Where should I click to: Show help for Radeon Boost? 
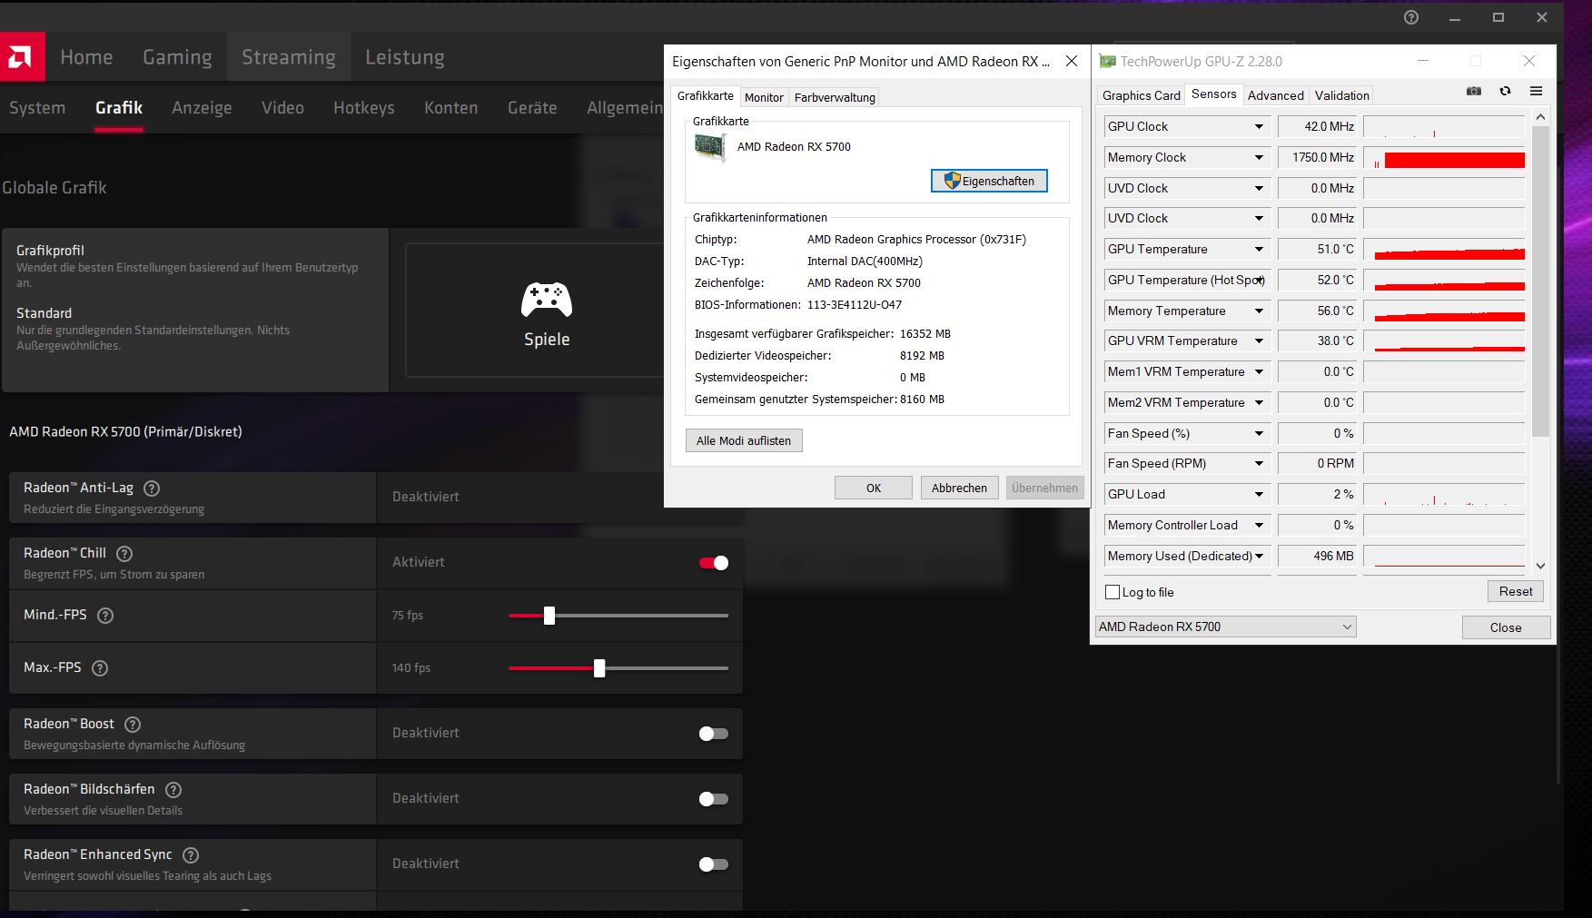[133, 725]
